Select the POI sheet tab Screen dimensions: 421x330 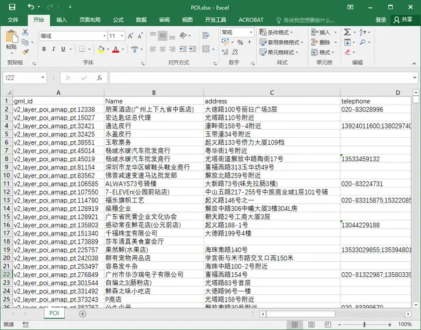tap(54, 314)
